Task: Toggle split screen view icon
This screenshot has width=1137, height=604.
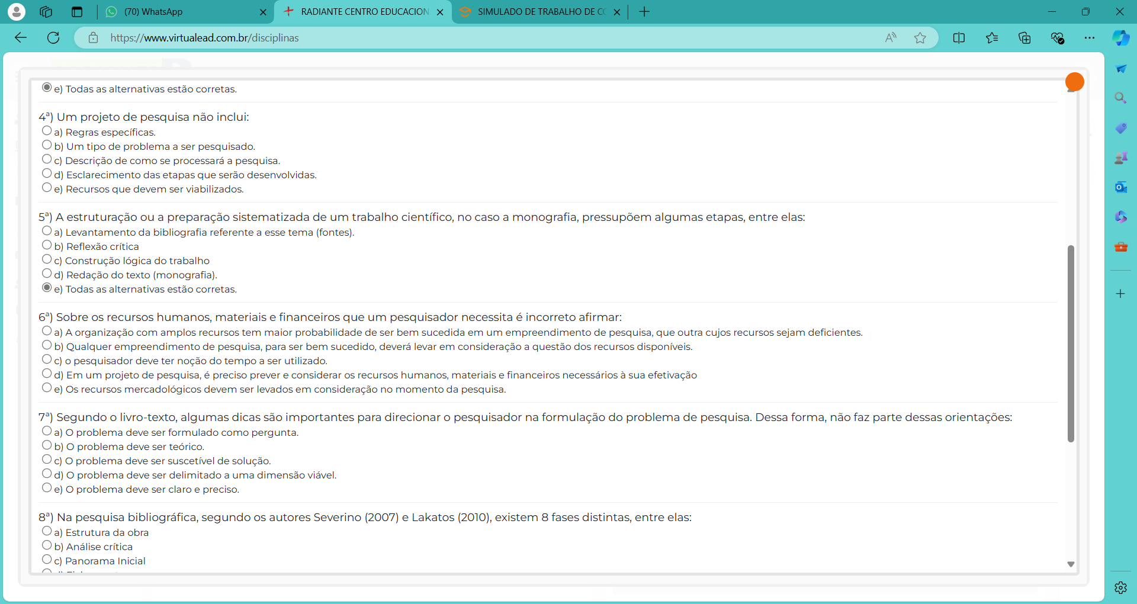Action: click(x=959, y=38)
